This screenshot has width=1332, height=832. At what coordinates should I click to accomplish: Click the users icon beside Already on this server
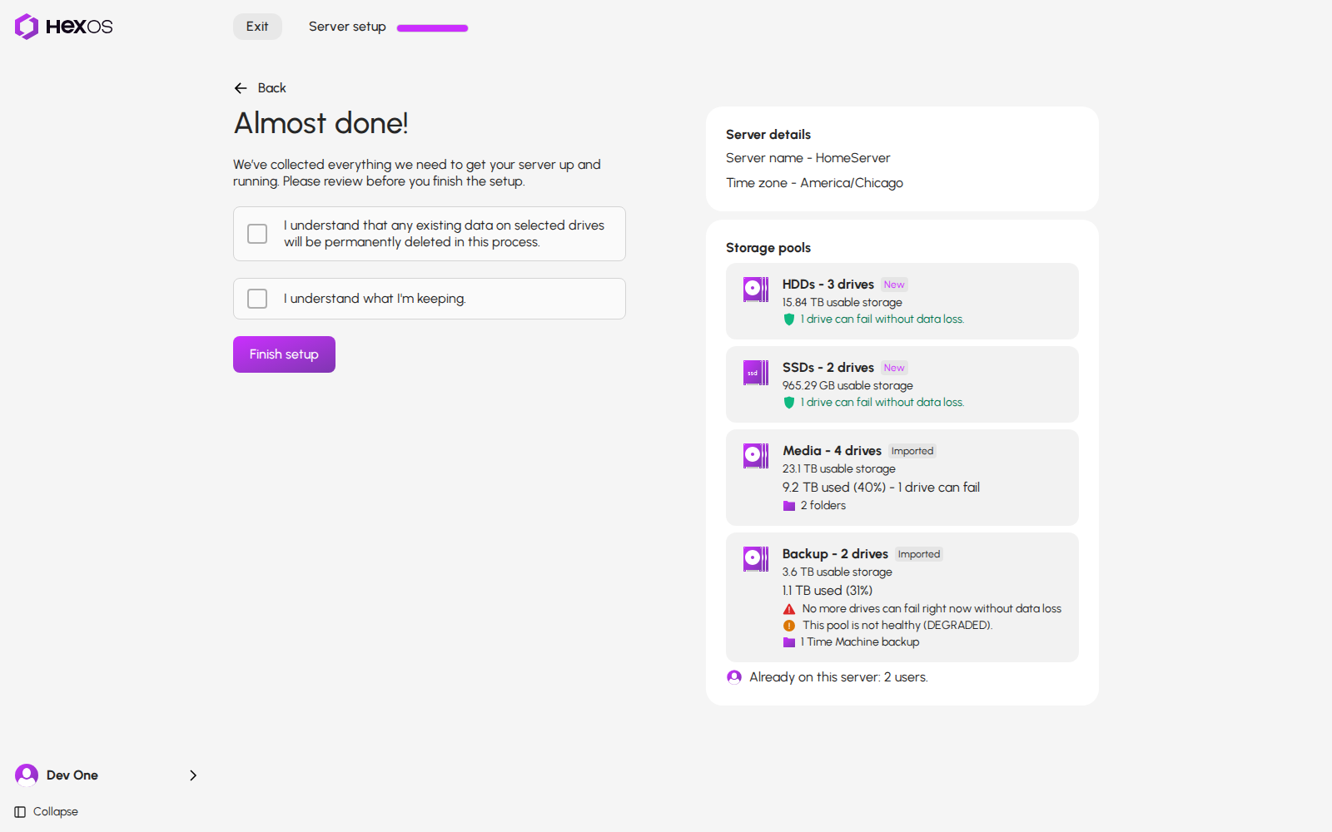pyautogui.click(x=734, y=677)
